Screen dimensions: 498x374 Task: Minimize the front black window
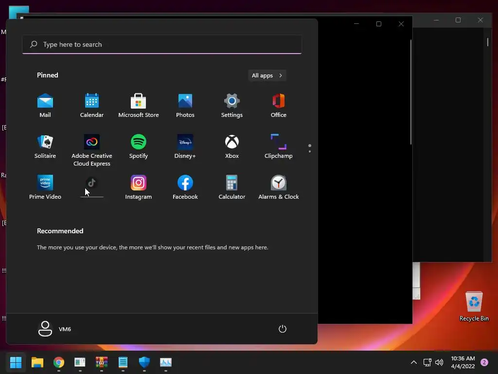356,24
